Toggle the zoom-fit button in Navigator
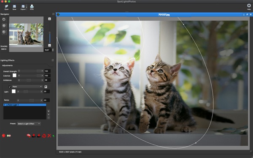 click(4, 19)
